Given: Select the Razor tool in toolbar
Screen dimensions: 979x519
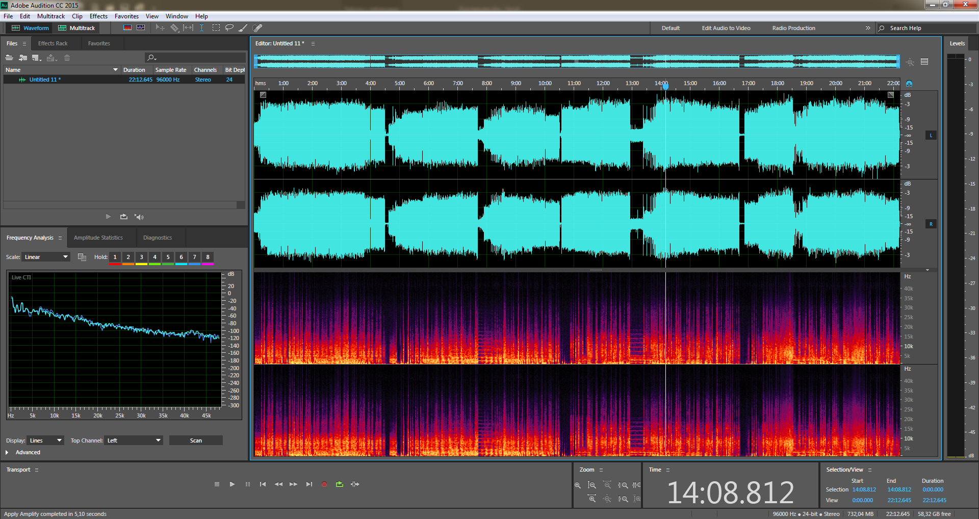Looking at the screenshot, I should click(174, 28).
